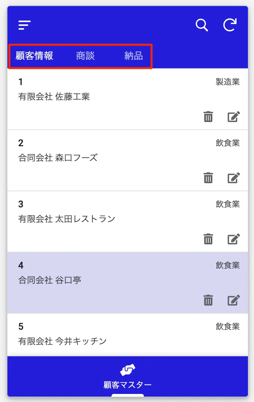Delete 合同会社 森口フーズ entry

click(208, 178)
